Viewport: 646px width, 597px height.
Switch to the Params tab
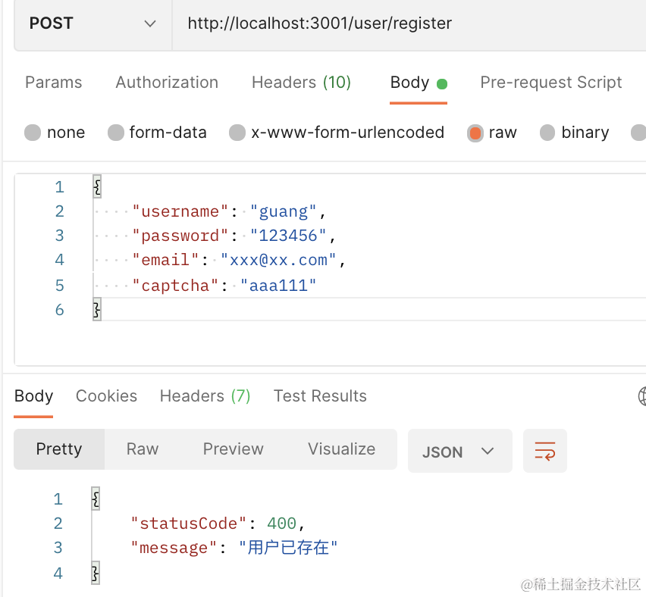[x=53, y=83]
